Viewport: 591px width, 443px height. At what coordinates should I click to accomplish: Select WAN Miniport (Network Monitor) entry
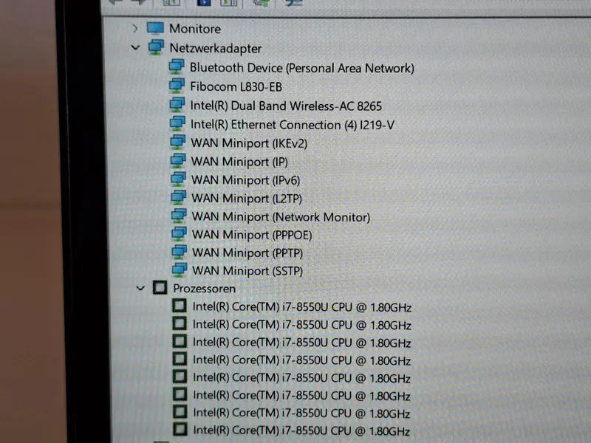281,217
